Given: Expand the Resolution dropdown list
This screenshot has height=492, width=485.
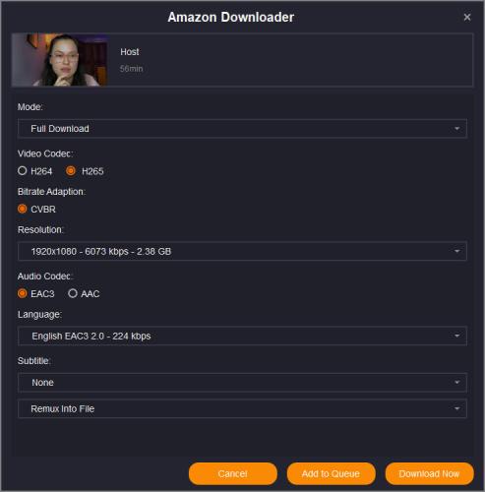Looking at the screenshot, I should coord(242,251).
